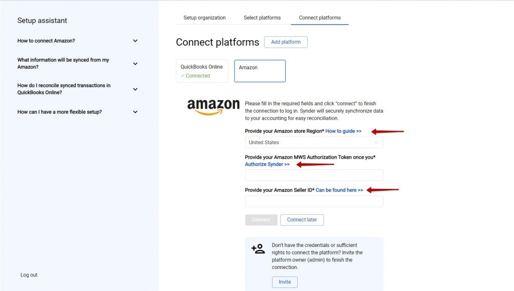Open the Connect platforms tab
514x291 pixels.
320,18
